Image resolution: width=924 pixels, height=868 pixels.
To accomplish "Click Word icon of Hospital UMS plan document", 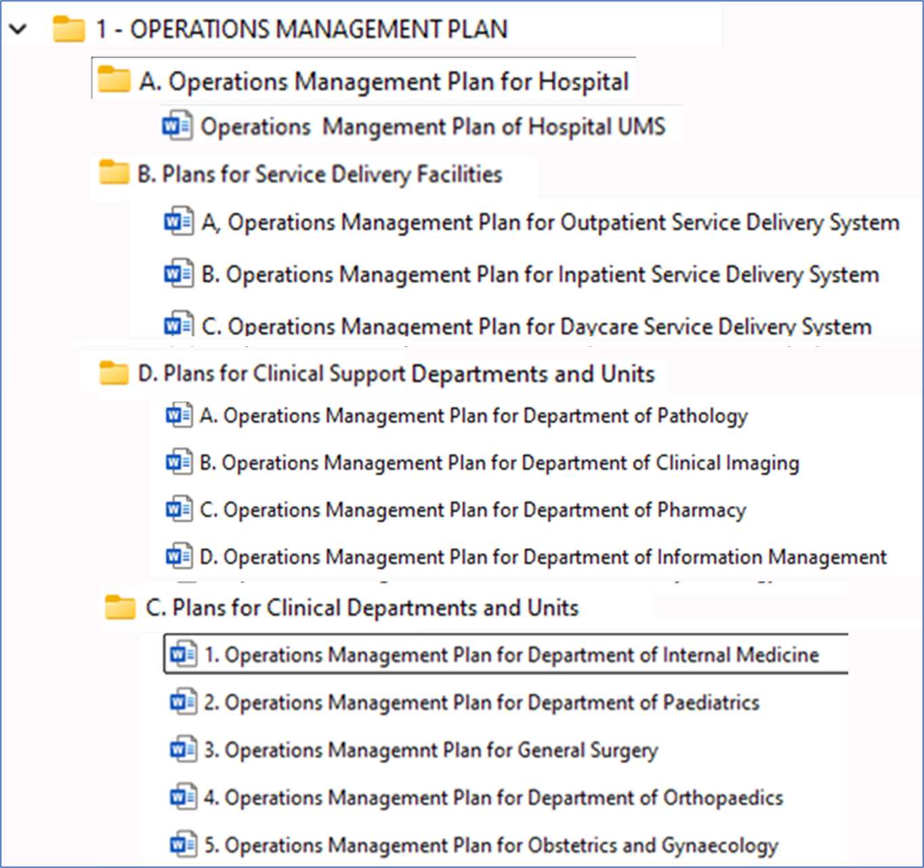I will (x=177, y=126).
